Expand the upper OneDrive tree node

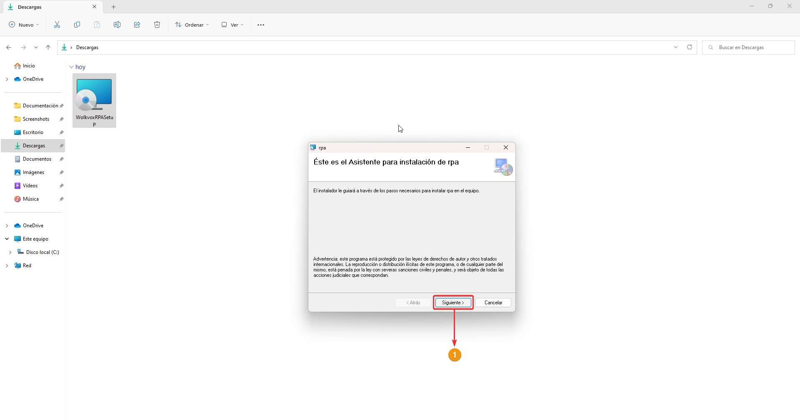pos(7,79)
